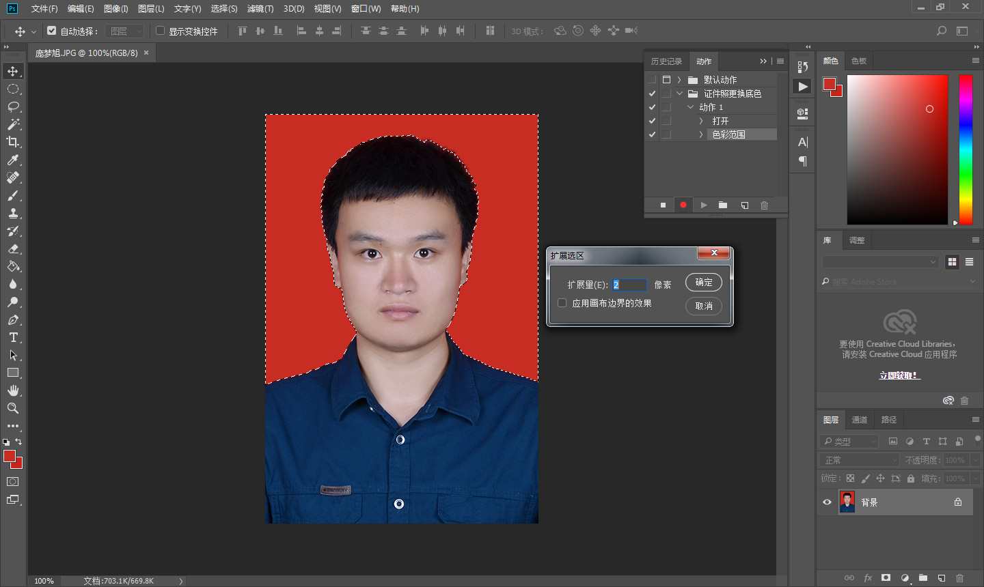
Task: Click the foreground color swatch in toolbox
Action: tap(10, 456)
